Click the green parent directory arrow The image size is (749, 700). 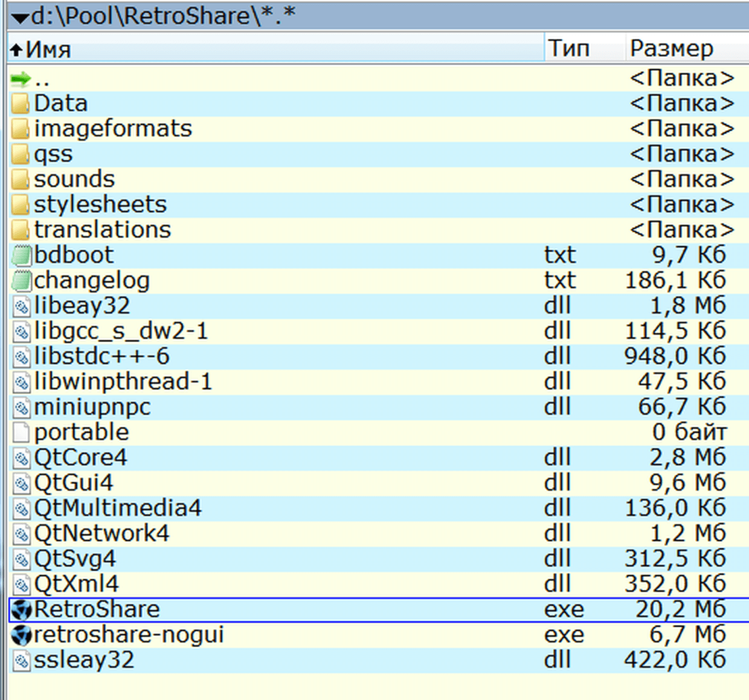(21, 79)
